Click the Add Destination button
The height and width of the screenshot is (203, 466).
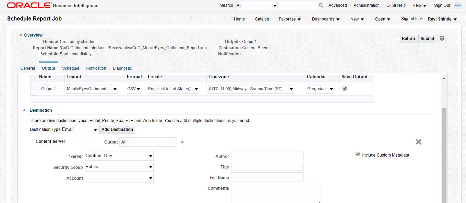[x=117, y=130]
